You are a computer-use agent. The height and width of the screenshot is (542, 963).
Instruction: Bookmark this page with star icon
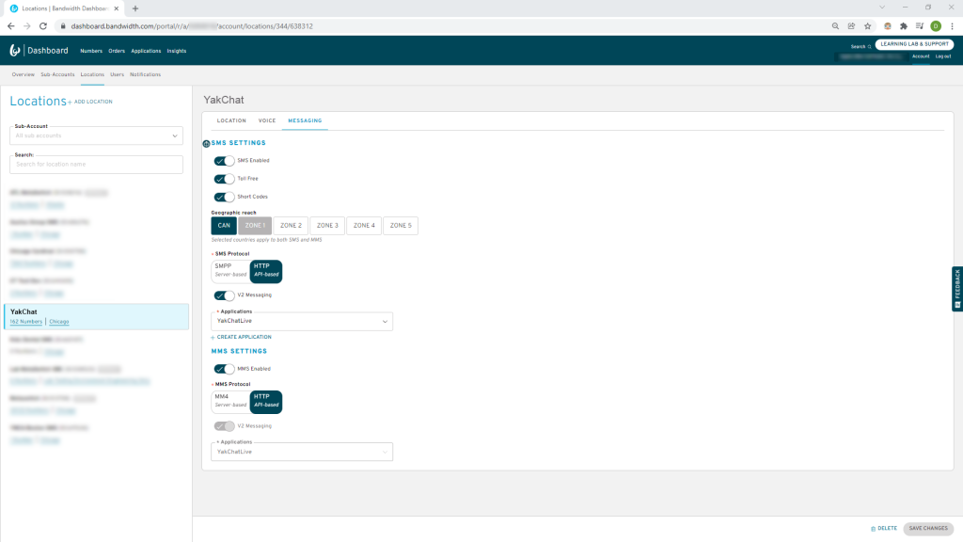tap(868, 25)
